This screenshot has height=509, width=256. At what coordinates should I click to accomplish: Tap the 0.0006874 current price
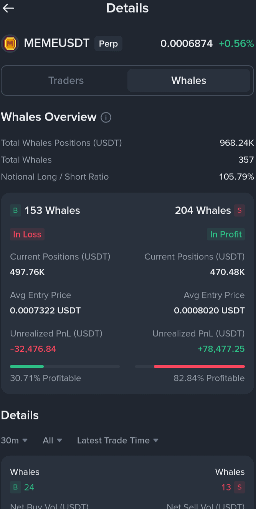coord(187,44)
